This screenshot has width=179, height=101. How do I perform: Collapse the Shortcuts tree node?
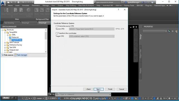2,30
